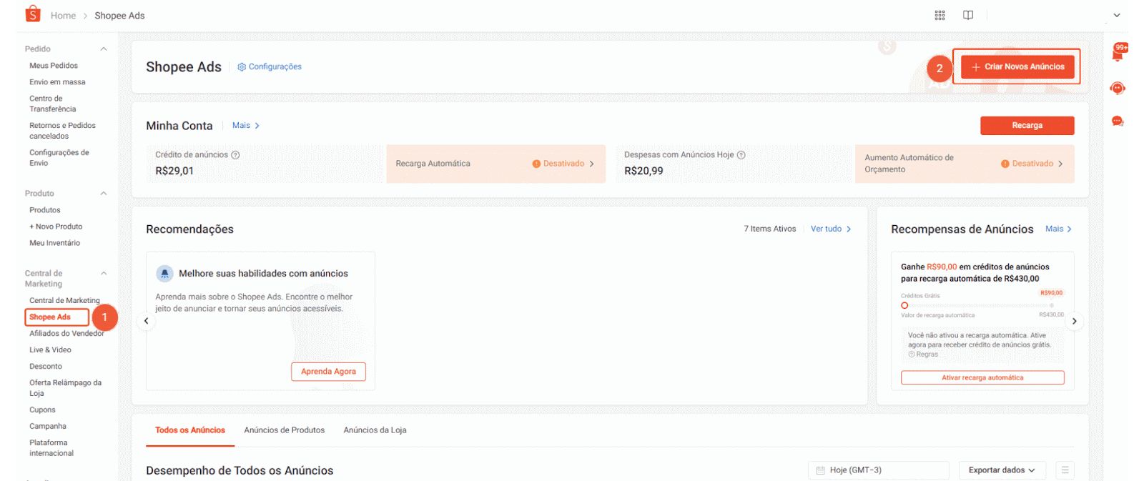
Task: Open Central de Marketing sidebar link
Action: pos(64,300)
